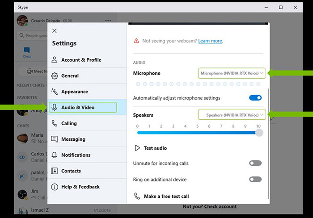
Task: Click the Check account link
Action: (220, 206)
